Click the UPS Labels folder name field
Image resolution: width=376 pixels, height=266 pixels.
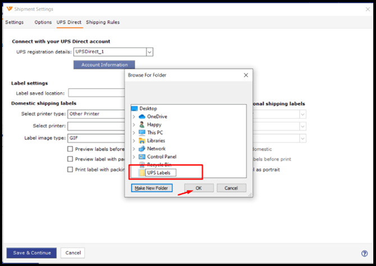pos(161,173)
